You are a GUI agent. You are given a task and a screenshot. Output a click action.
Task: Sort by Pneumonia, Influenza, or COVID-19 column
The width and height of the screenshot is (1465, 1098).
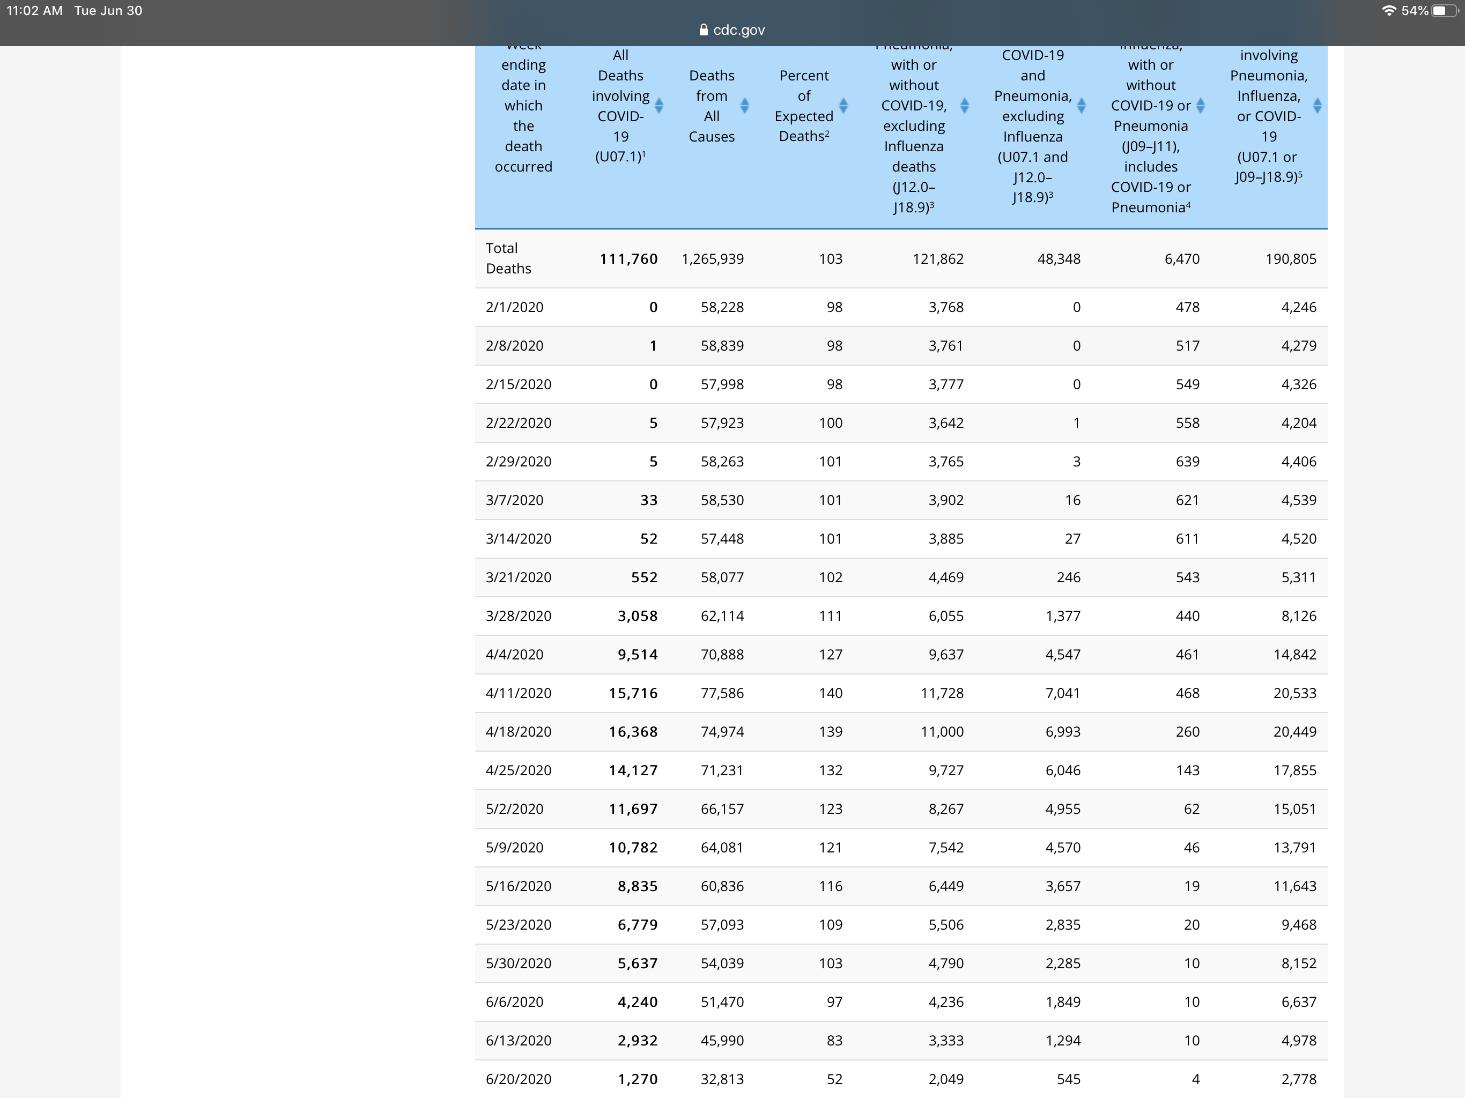pos(1316,106)
